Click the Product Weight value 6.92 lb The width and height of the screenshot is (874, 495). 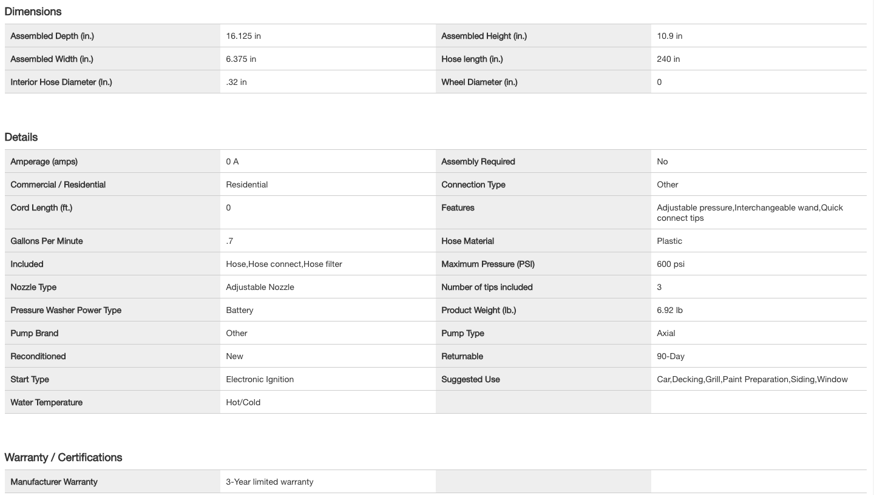tap(669, 310)
